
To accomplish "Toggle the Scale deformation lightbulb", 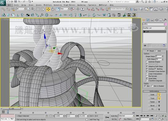I will coord(159,94).
